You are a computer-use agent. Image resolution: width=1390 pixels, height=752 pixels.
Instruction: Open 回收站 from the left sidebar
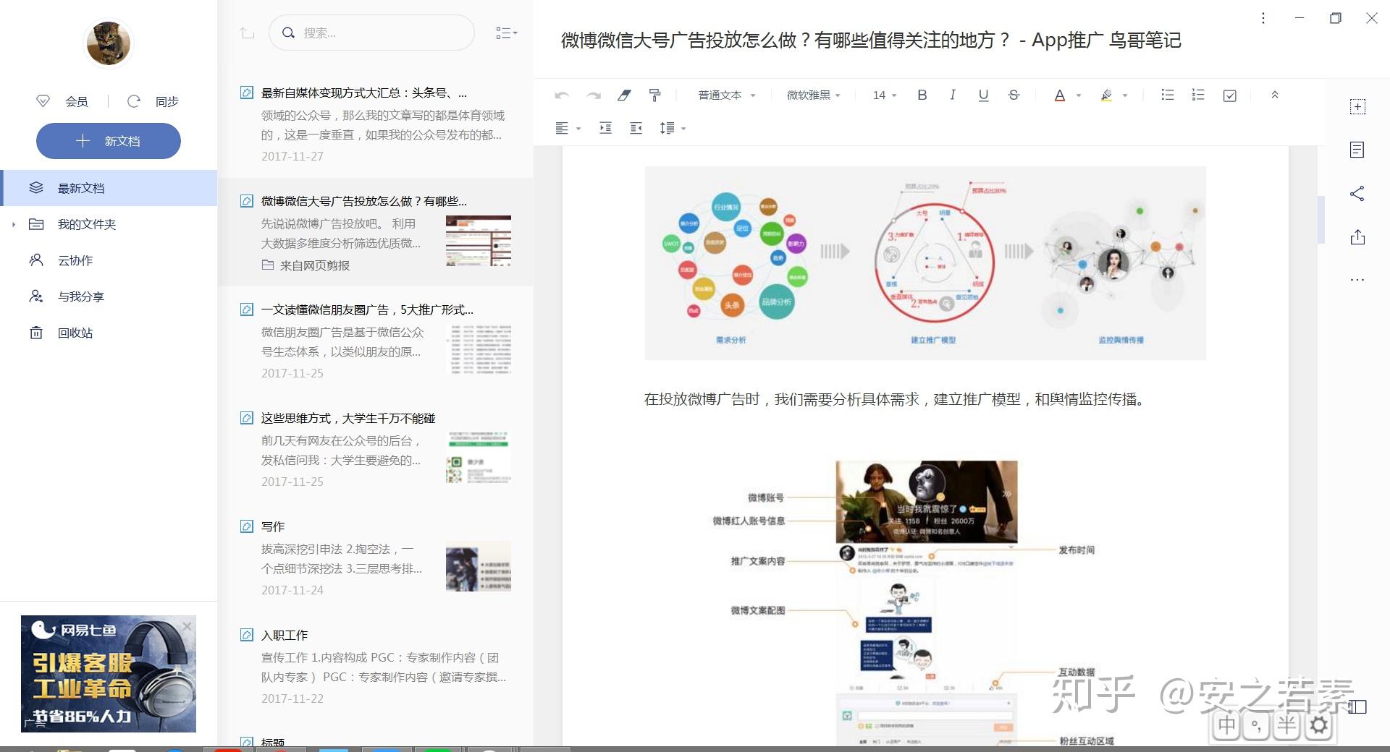pyautogui.click(x=74, y=333)
